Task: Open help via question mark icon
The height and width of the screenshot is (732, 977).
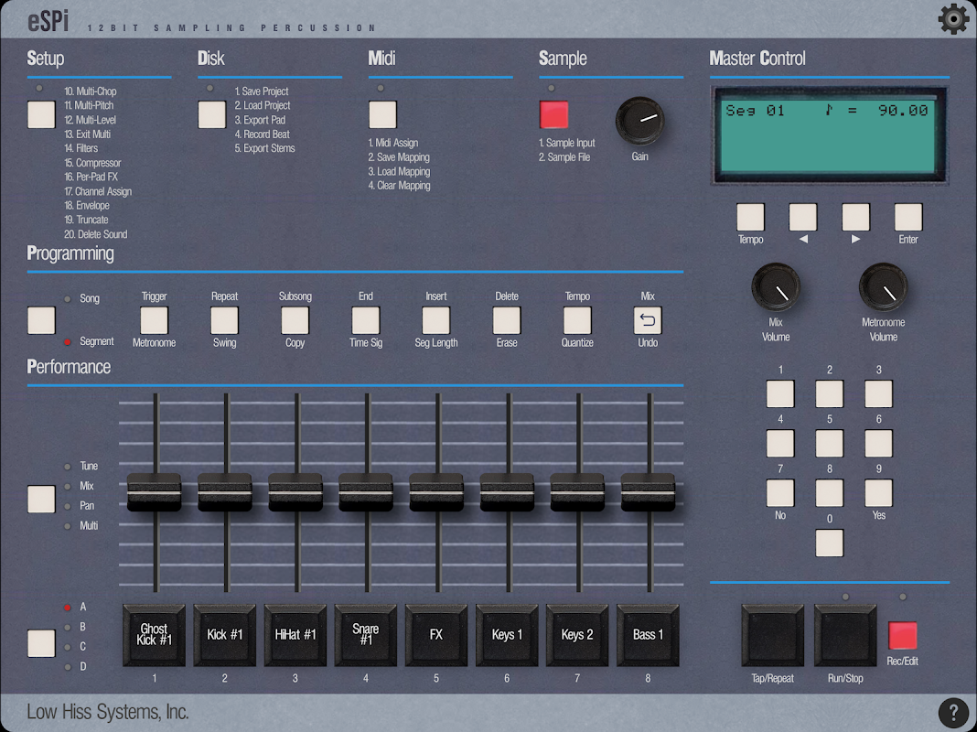Action: (953, 713)
